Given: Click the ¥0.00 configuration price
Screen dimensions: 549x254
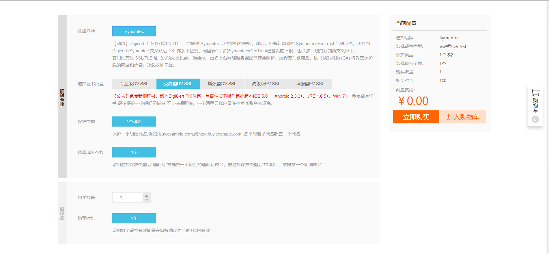Looking at the screenshot, I should pos(413,101).
